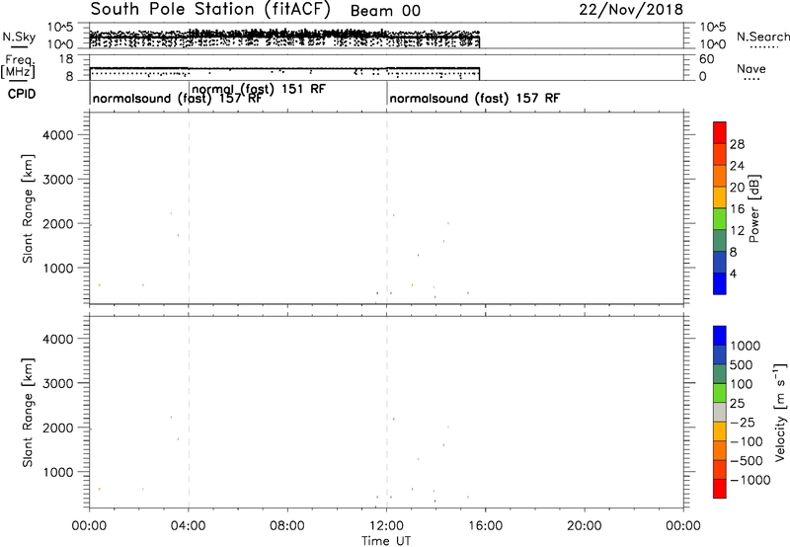Screen dimensions: 790x547
Task: Pick the blue above-1000 m/s velocity segment
Action: point(720,336)
